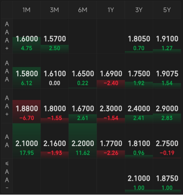The width and height of the screenshot is (183, 195).
Task: Open the AA+ 5Y cell showing 2.9000
Action: [167, 106]
